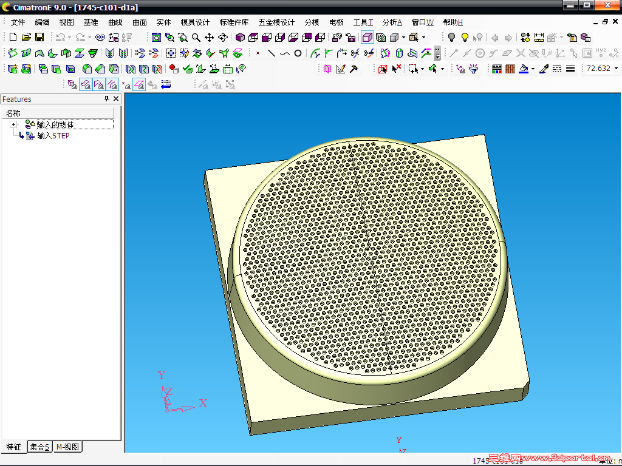
Task: Click the paint bucket fill color icon
Action: 524,69
